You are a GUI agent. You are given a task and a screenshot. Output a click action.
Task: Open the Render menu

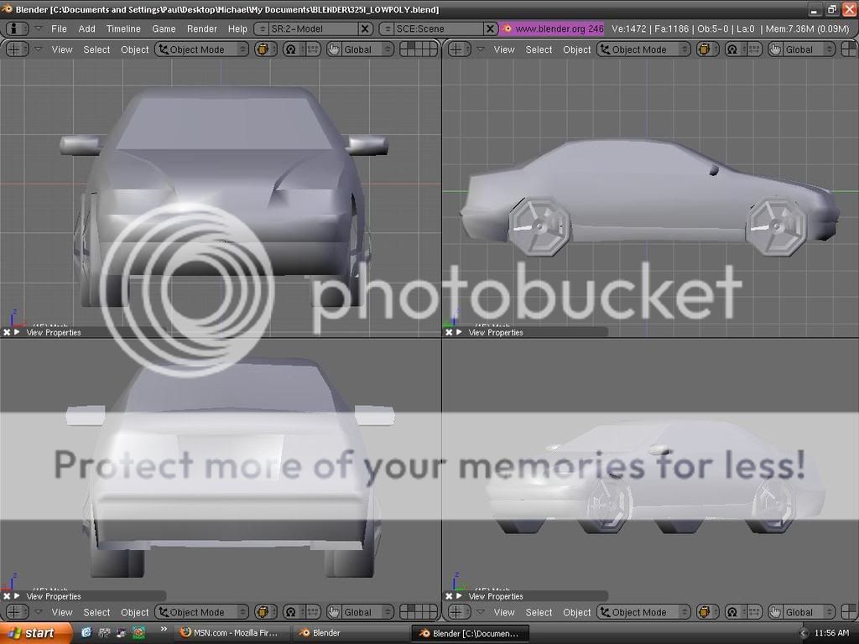(x=202, y=28)
